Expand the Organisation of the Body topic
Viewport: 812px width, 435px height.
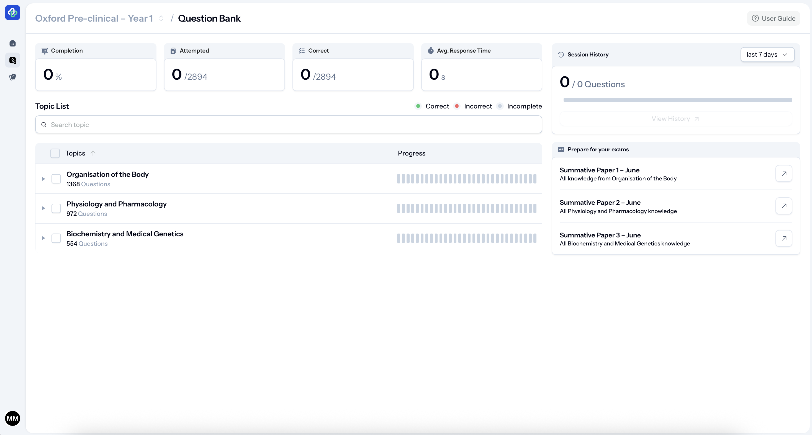[43, 178]
